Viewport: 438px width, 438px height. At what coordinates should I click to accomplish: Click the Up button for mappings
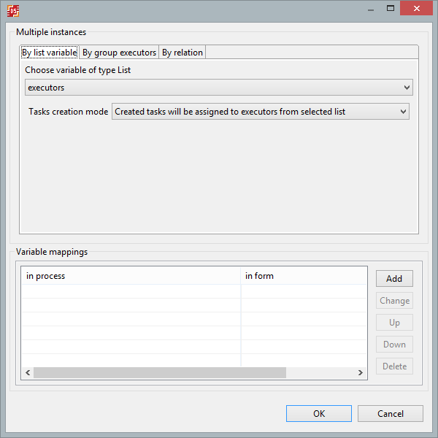pyautogui.click(x=394, y=323)
